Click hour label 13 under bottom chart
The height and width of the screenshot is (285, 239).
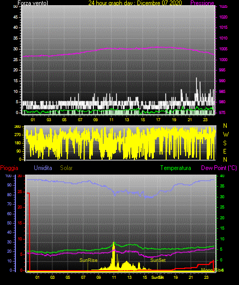[129, 277]
